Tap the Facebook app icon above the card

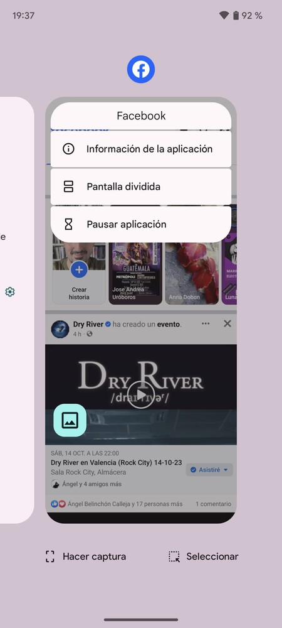tap(141, 70)
